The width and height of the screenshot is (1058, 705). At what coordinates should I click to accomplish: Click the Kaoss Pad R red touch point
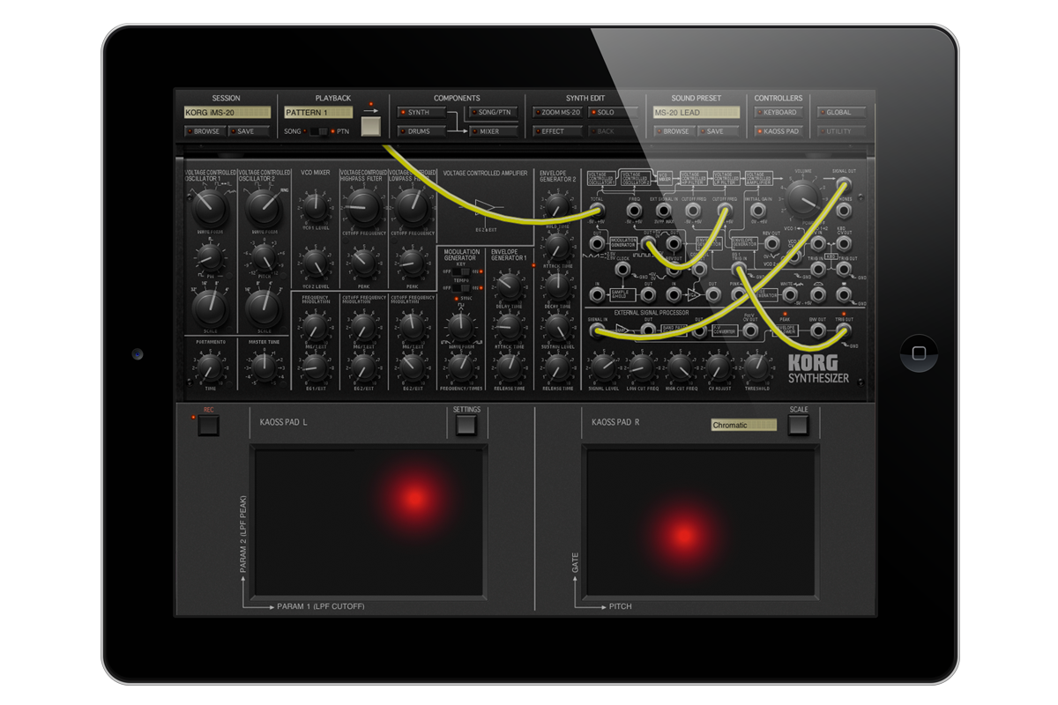[683, 534]
